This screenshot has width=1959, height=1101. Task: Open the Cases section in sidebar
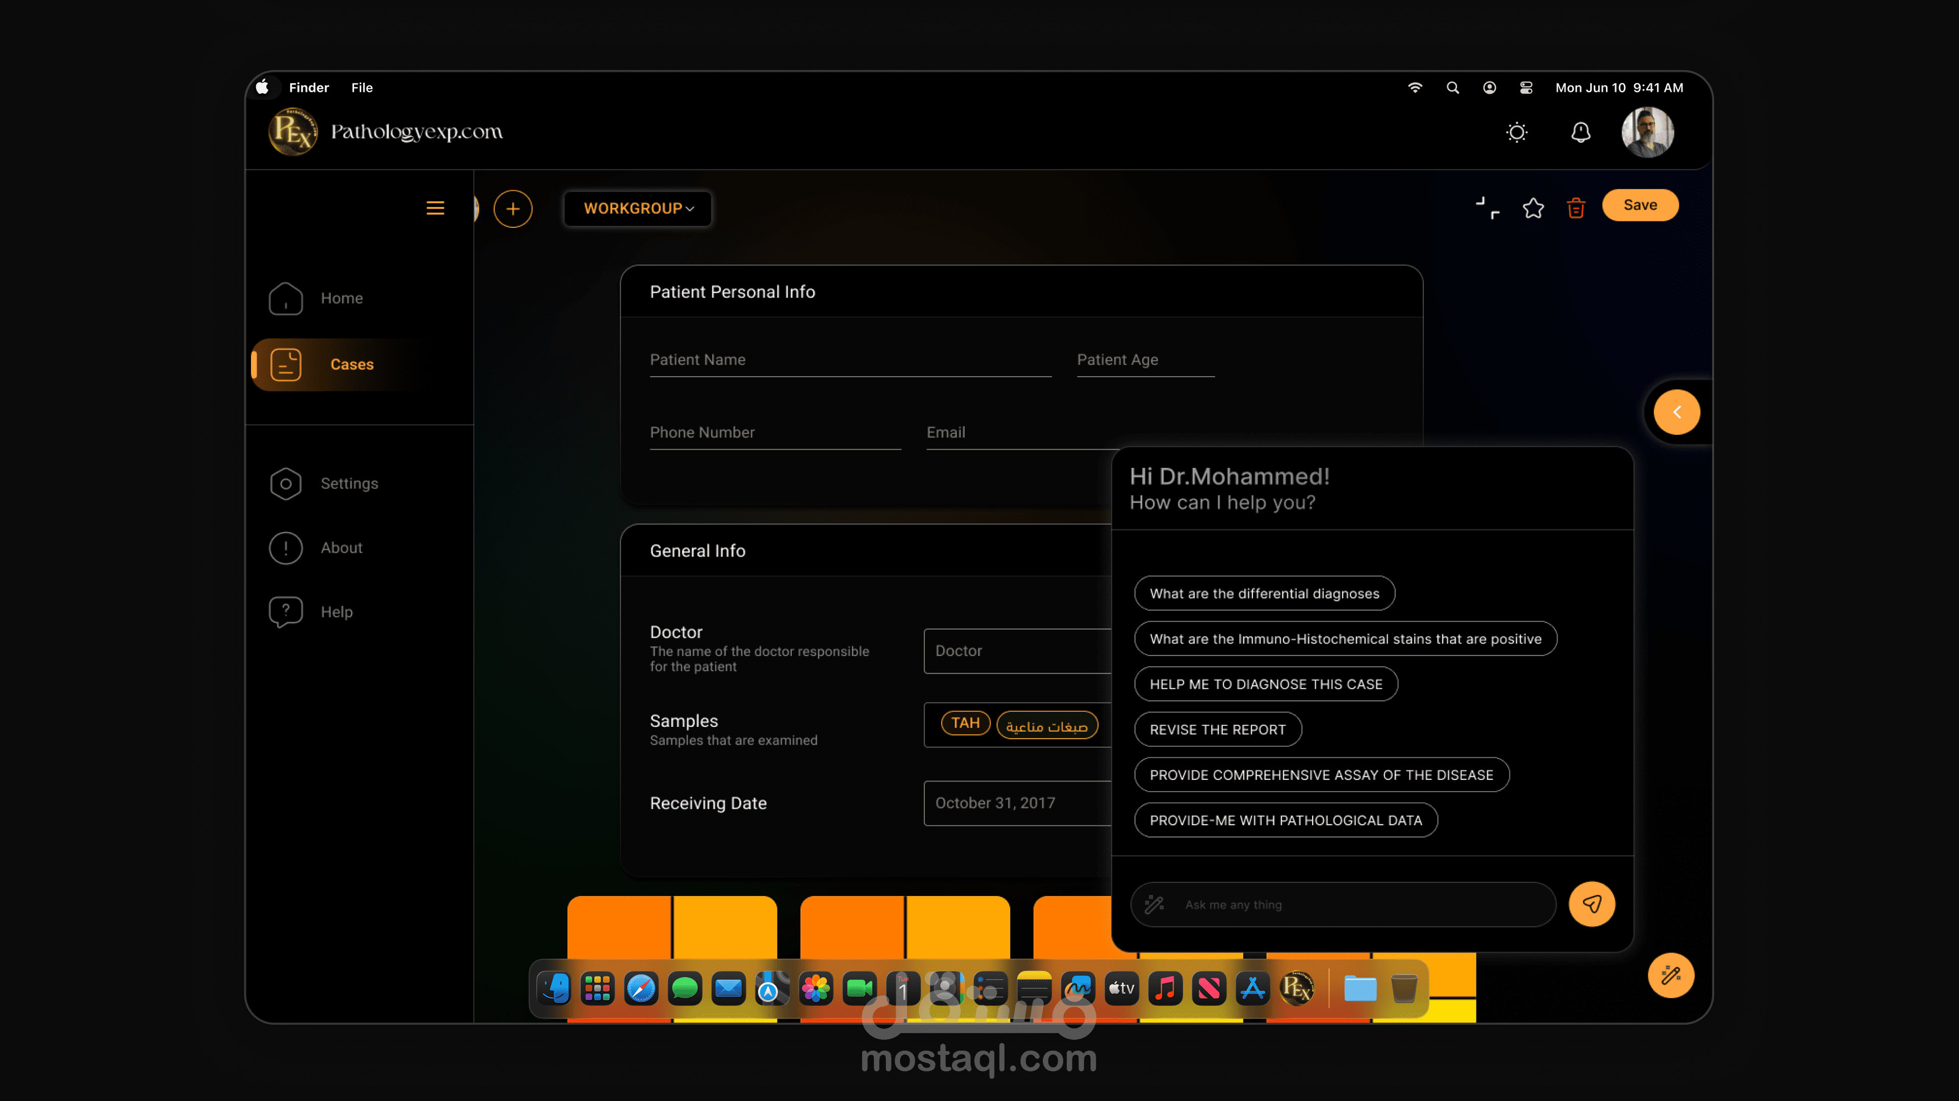click(351, 365)
